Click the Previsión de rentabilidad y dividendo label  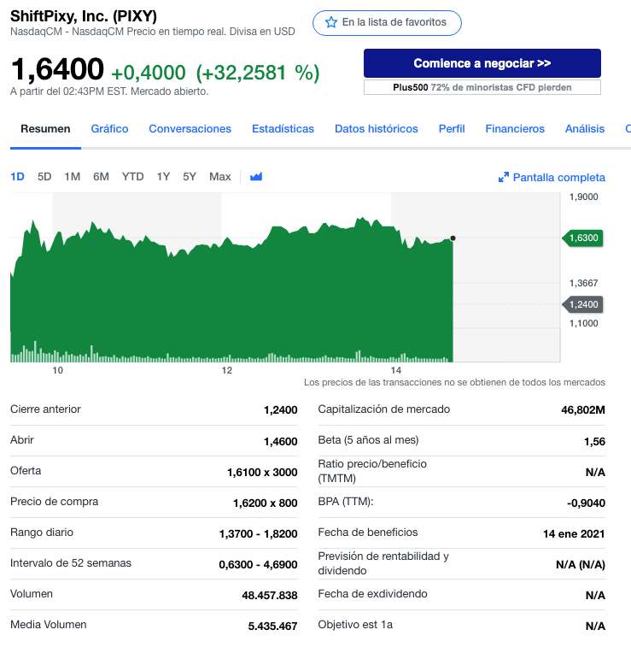pos(383,563)
